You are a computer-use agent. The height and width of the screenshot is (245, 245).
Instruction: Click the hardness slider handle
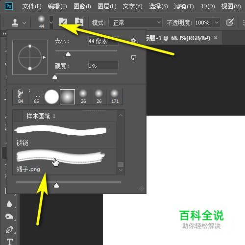55,77
